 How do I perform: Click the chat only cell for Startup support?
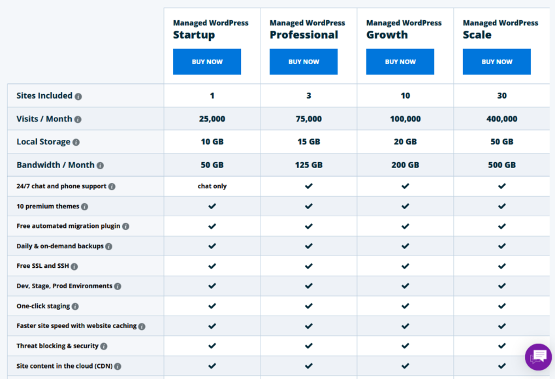(212, 186)
